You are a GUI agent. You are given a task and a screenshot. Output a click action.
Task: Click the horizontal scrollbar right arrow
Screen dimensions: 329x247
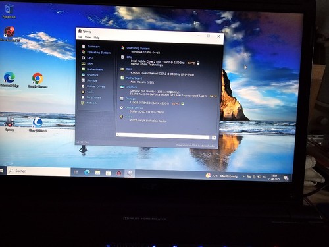(x=214, y=138)
